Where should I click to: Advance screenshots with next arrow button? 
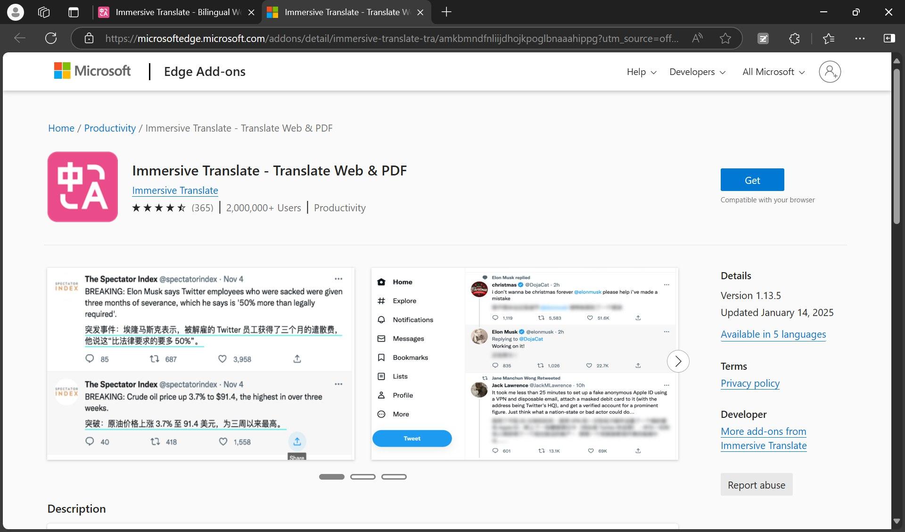click(x=678, y=361)
